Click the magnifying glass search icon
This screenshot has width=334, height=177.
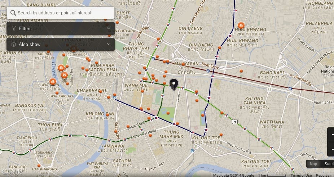tap(13, 13)
